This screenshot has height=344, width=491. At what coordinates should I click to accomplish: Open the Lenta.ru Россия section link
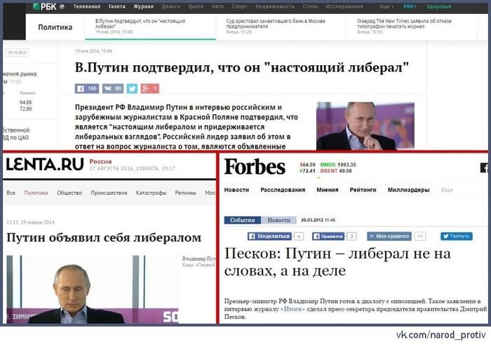point(100,161)
